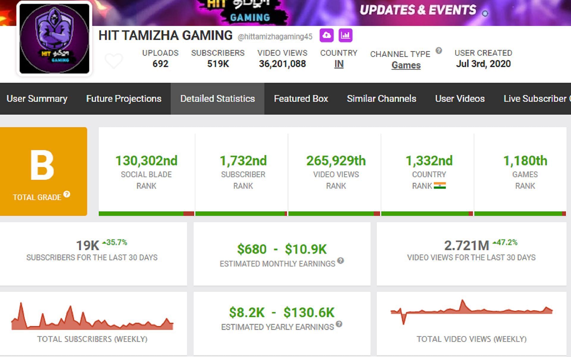Open the HIT TAMIZHA GAMING channel avatar

54,39
